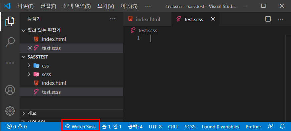This screenshot has height=131, width=291.
Task: Collapse the 열려 있는 편집기 section
Action: point(71,30)
